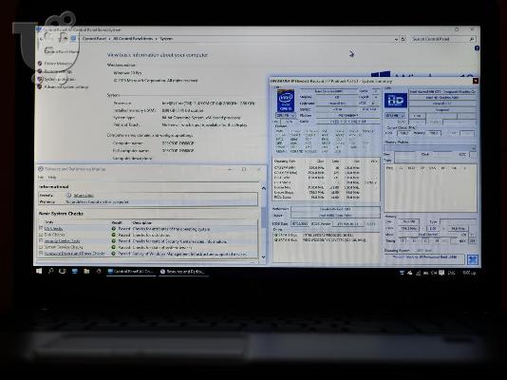
Task: Expand Hardware Device and Driver Checks row
Action: tap(41, 254)
